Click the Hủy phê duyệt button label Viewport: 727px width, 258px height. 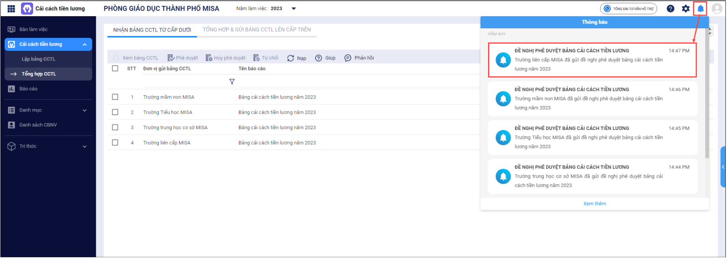point(230,58)
